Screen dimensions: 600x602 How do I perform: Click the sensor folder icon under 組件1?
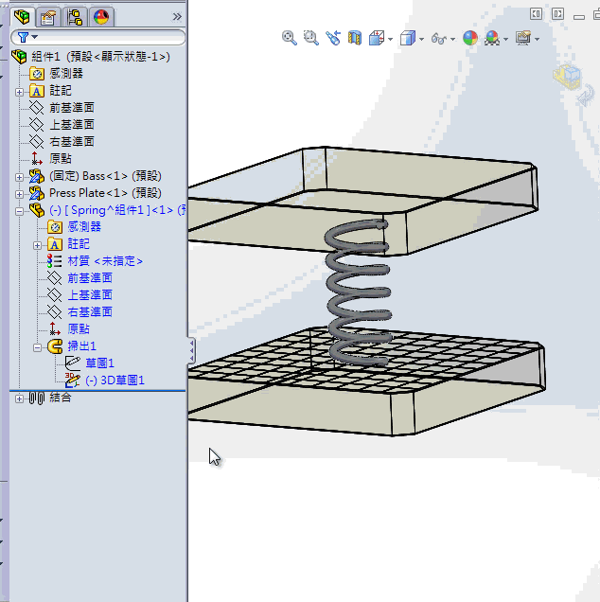click(37, 73)
